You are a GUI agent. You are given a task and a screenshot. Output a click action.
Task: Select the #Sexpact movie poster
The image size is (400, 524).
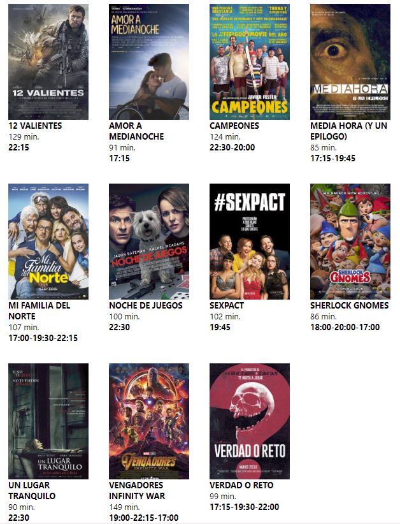coord(250,241)
